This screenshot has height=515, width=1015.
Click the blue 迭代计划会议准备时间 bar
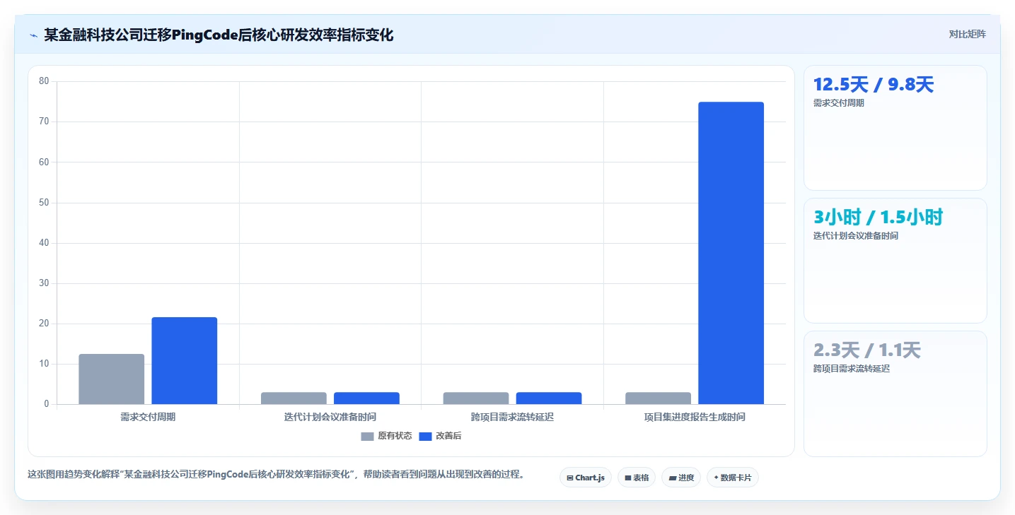click(x=367, y=398)
